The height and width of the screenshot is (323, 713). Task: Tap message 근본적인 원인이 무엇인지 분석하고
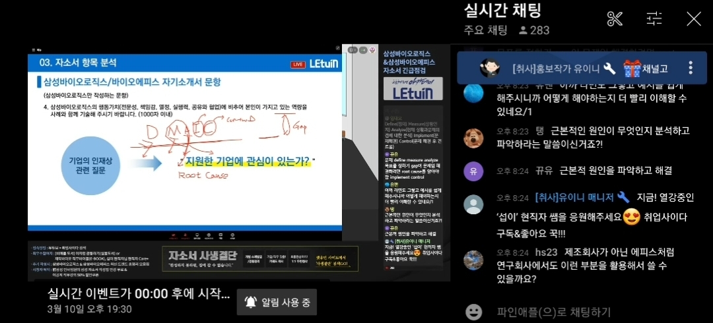tap(620, 131)
